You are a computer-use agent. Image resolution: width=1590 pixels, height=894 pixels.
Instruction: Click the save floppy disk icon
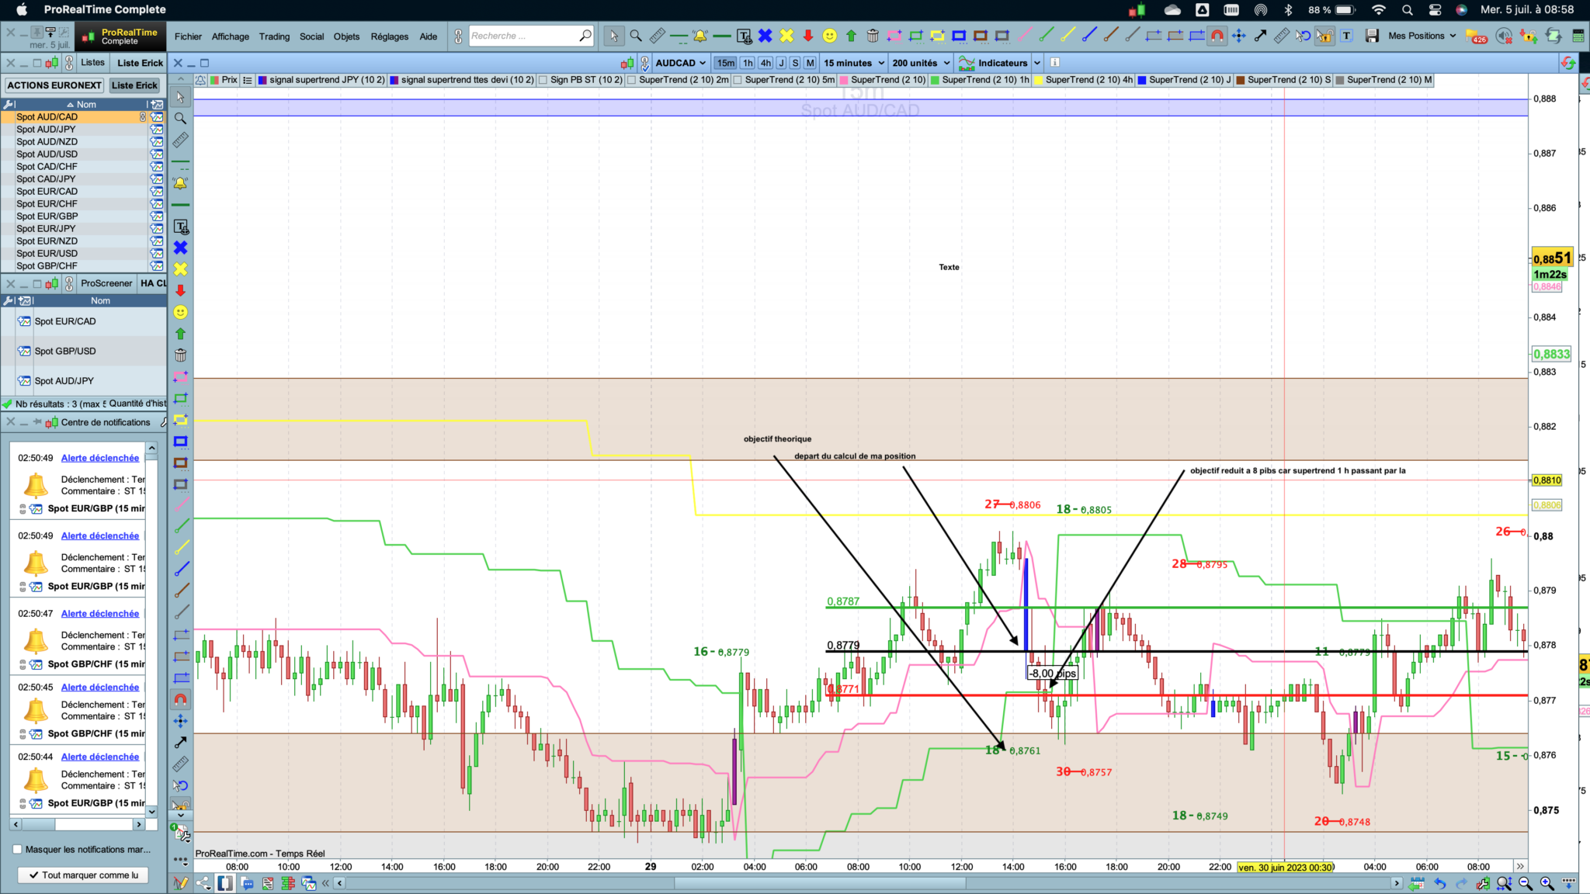pyautogui.click(x=1372, y=36)
